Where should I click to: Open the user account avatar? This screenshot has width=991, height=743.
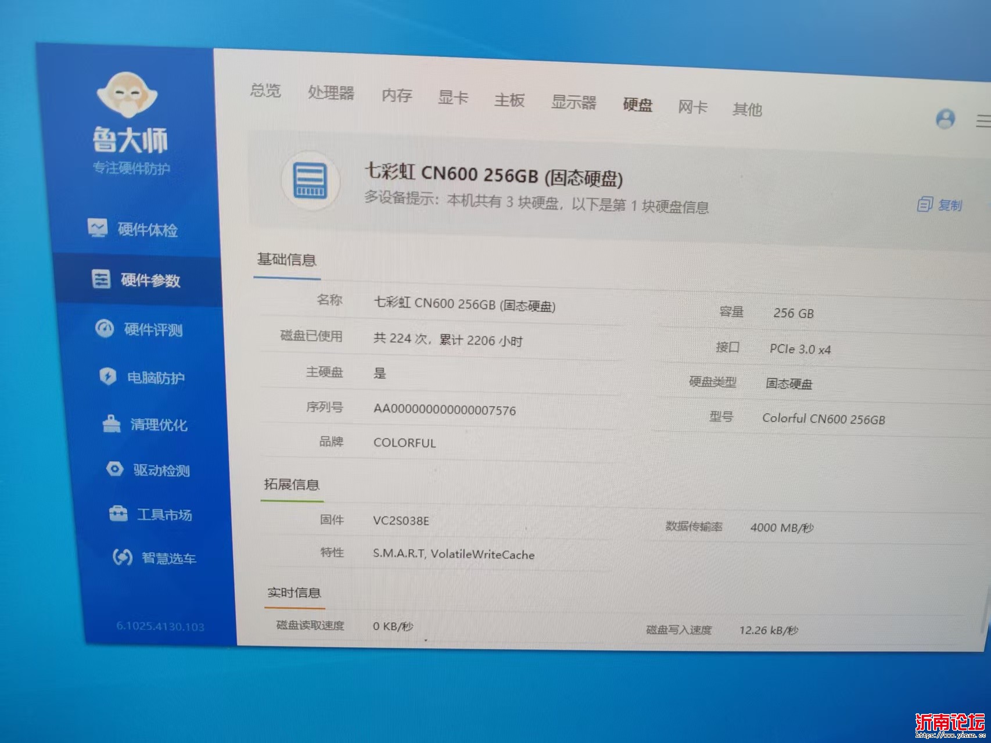945,119
